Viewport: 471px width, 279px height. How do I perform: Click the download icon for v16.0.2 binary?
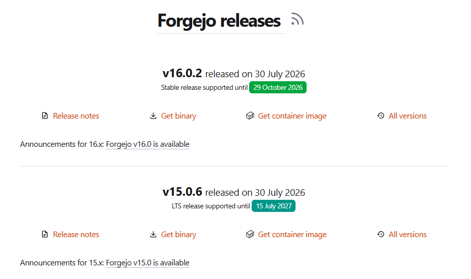pos(153,116)
